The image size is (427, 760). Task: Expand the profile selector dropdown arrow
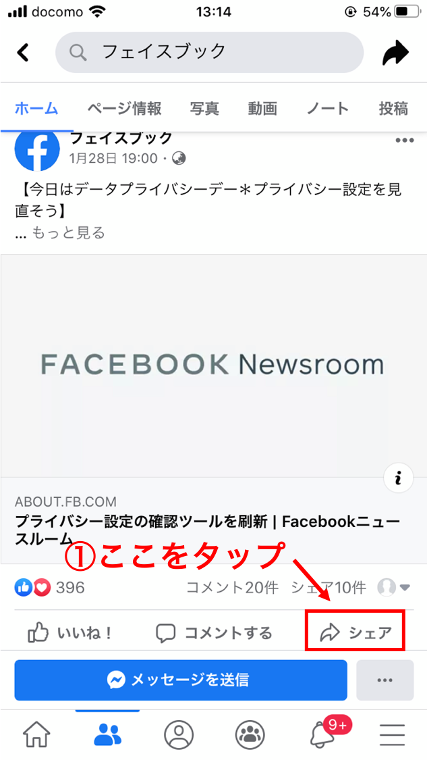(x=405, y=588)
